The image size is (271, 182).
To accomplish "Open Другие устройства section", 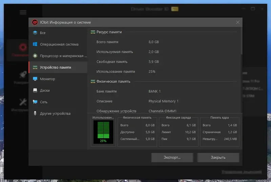I will coord(58,114).
